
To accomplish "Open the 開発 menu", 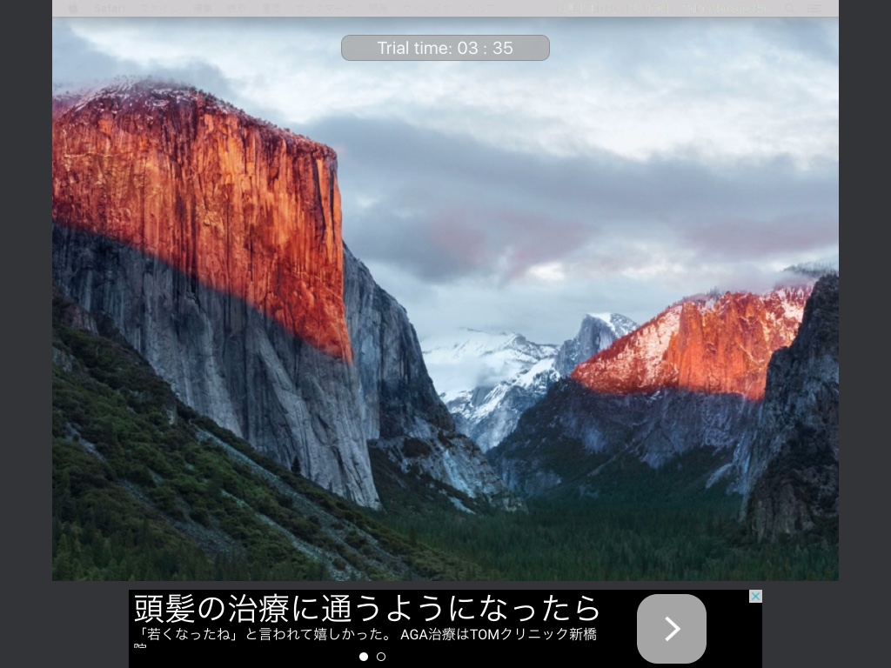I will click(x=378, y=8).
